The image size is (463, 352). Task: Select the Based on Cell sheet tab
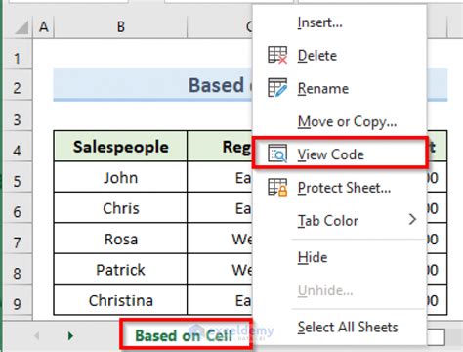[186, 335]
